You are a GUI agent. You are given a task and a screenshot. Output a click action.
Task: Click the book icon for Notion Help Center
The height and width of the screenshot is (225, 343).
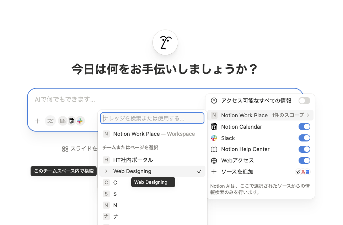214,149
